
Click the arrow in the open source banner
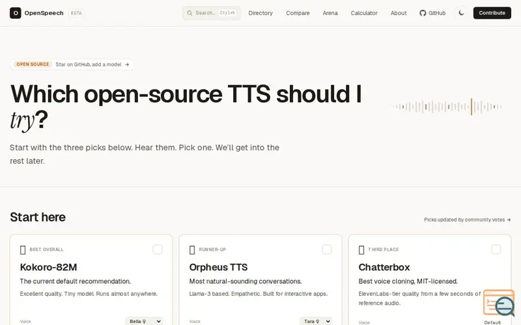(x=127, y=64)
